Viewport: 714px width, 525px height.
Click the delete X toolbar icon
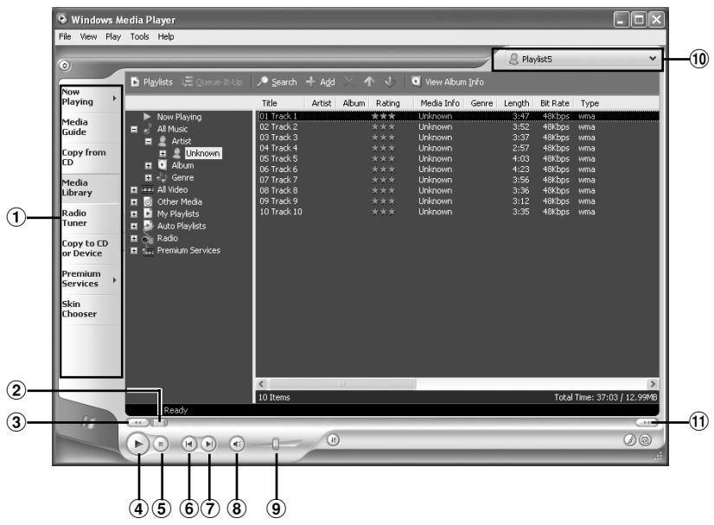(349, 82)
